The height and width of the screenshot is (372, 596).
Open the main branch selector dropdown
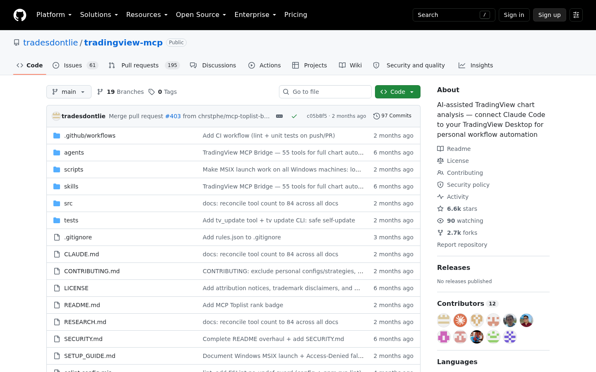pyautogui.click(x=69, y=92)
